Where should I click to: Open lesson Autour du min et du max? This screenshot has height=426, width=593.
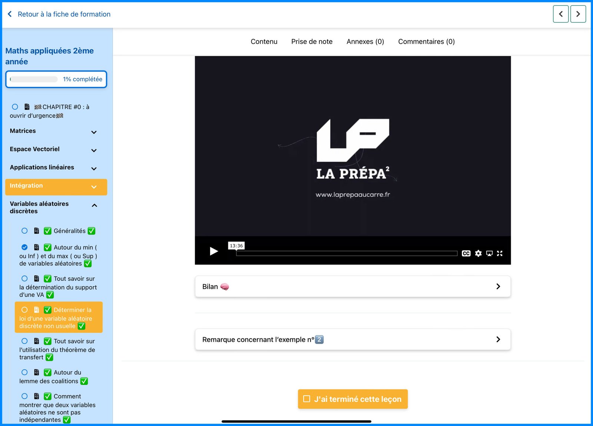(x=58, y=255)
